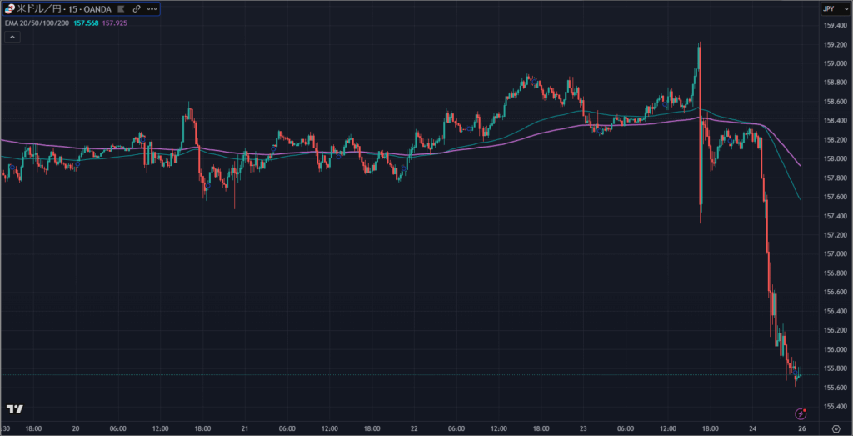Click the purple EMA value 157.925

[114, 23]
